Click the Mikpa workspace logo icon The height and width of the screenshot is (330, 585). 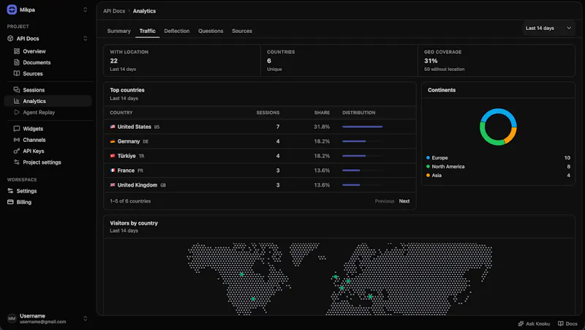click(12, 10)
